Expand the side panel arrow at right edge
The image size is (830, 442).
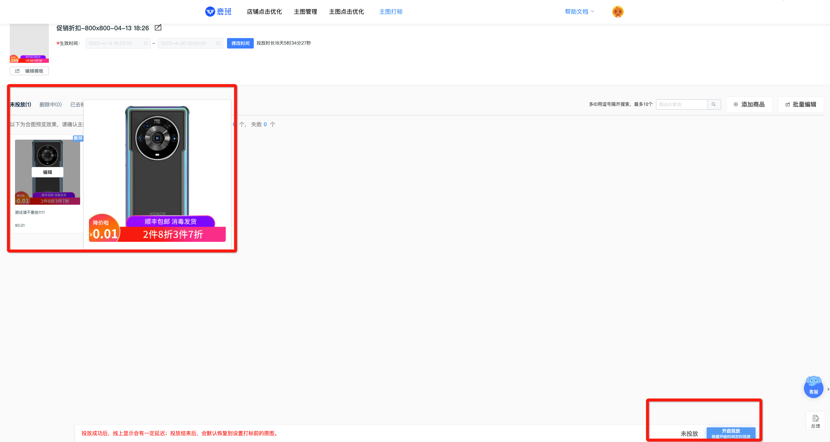[828, 389]
